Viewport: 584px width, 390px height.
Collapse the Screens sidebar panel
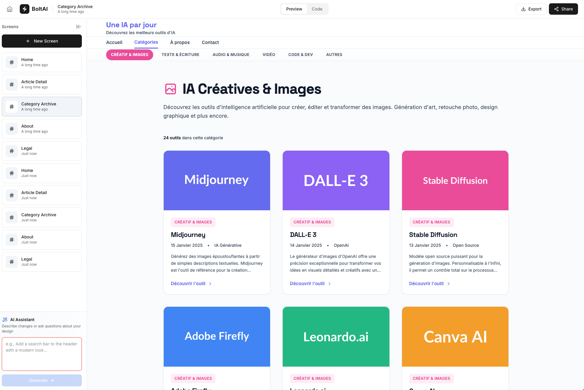(79, 27)
